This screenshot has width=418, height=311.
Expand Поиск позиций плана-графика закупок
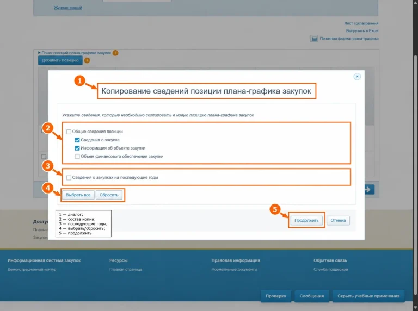pyautogui.click(x=75, y=53)
